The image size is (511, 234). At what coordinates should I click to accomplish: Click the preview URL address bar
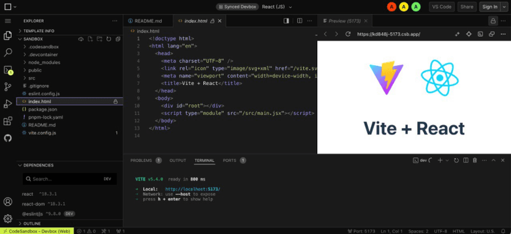389,34
